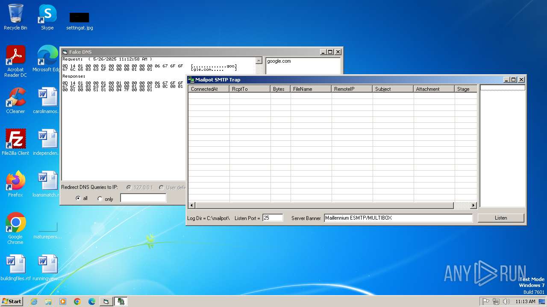Click the FileName column header
547x307 pixels.
[x=311, y=89]
